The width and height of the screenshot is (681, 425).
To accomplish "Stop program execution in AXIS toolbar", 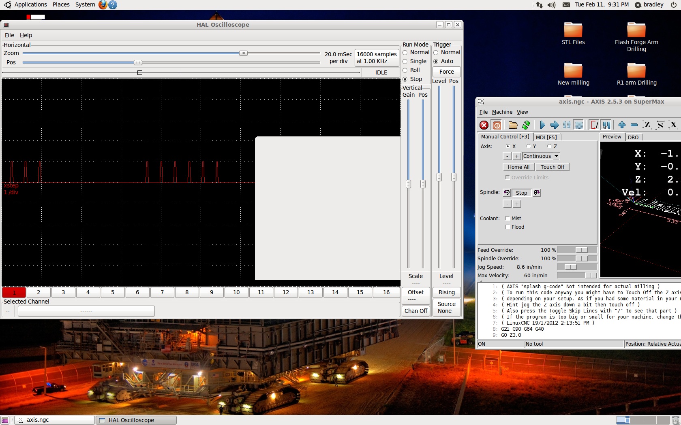I will [579, 125].
